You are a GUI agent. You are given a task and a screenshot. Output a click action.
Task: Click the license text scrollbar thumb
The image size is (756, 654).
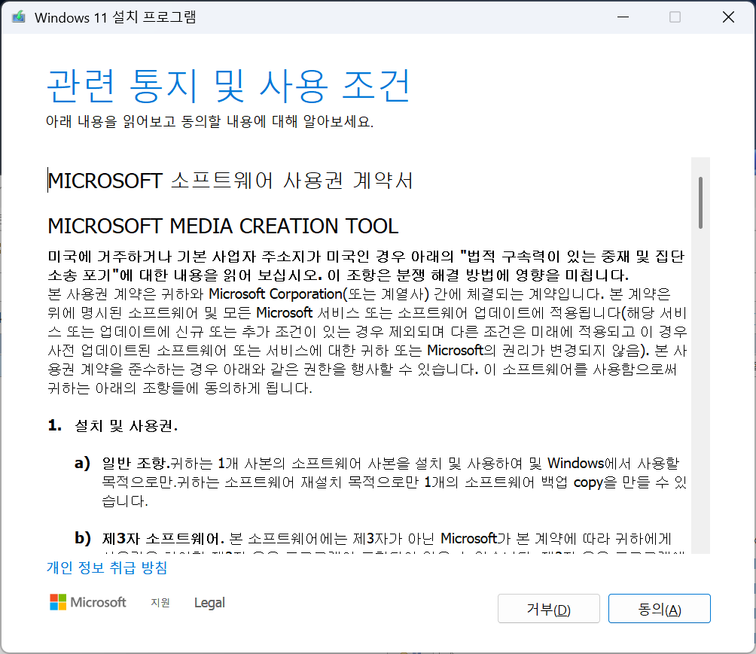[700, 203]
